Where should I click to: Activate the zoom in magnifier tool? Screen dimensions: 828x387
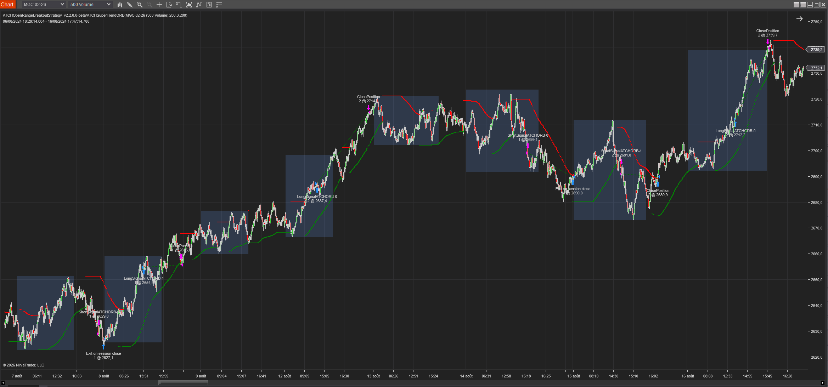point(140,5)
